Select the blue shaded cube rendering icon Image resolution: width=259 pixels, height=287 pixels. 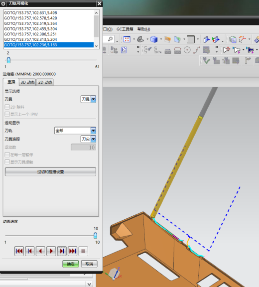pos(154,39)
